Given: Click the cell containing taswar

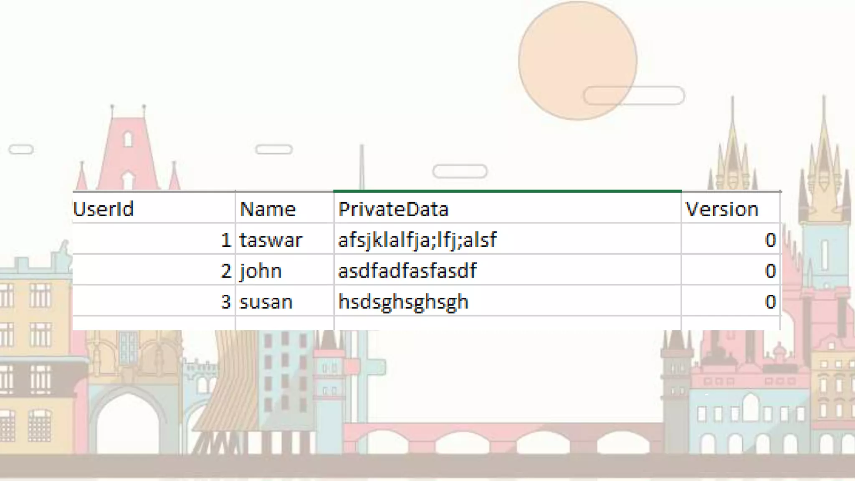Looking at the screenshot, I should coord(285,239).
